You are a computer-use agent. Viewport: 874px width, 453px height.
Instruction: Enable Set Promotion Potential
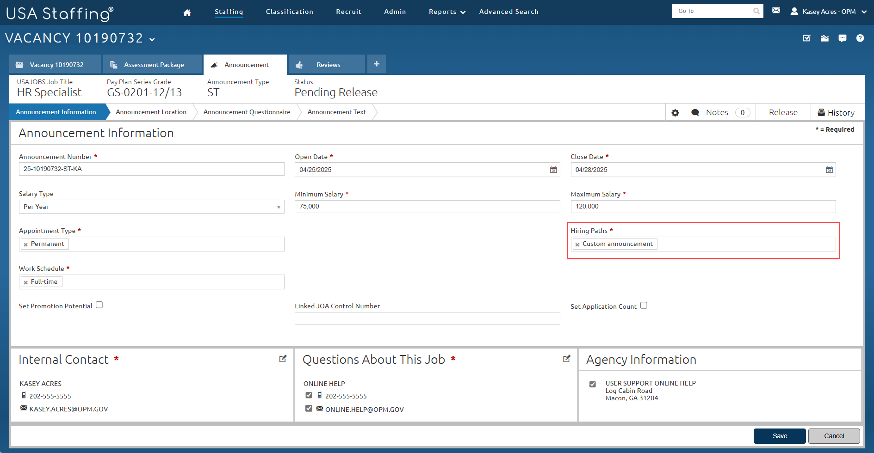(x=99, y=305)
